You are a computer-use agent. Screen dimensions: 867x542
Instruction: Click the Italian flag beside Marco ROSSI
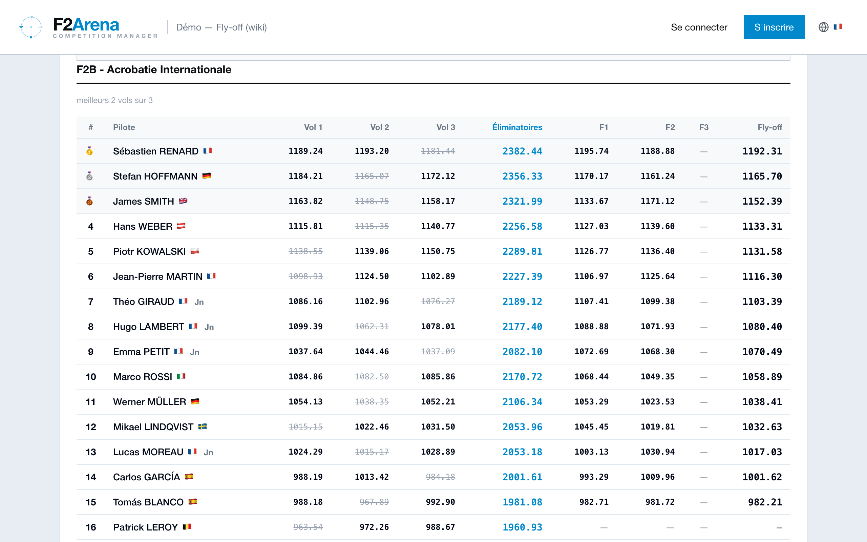pyautogui.click(x=181, y=376)
